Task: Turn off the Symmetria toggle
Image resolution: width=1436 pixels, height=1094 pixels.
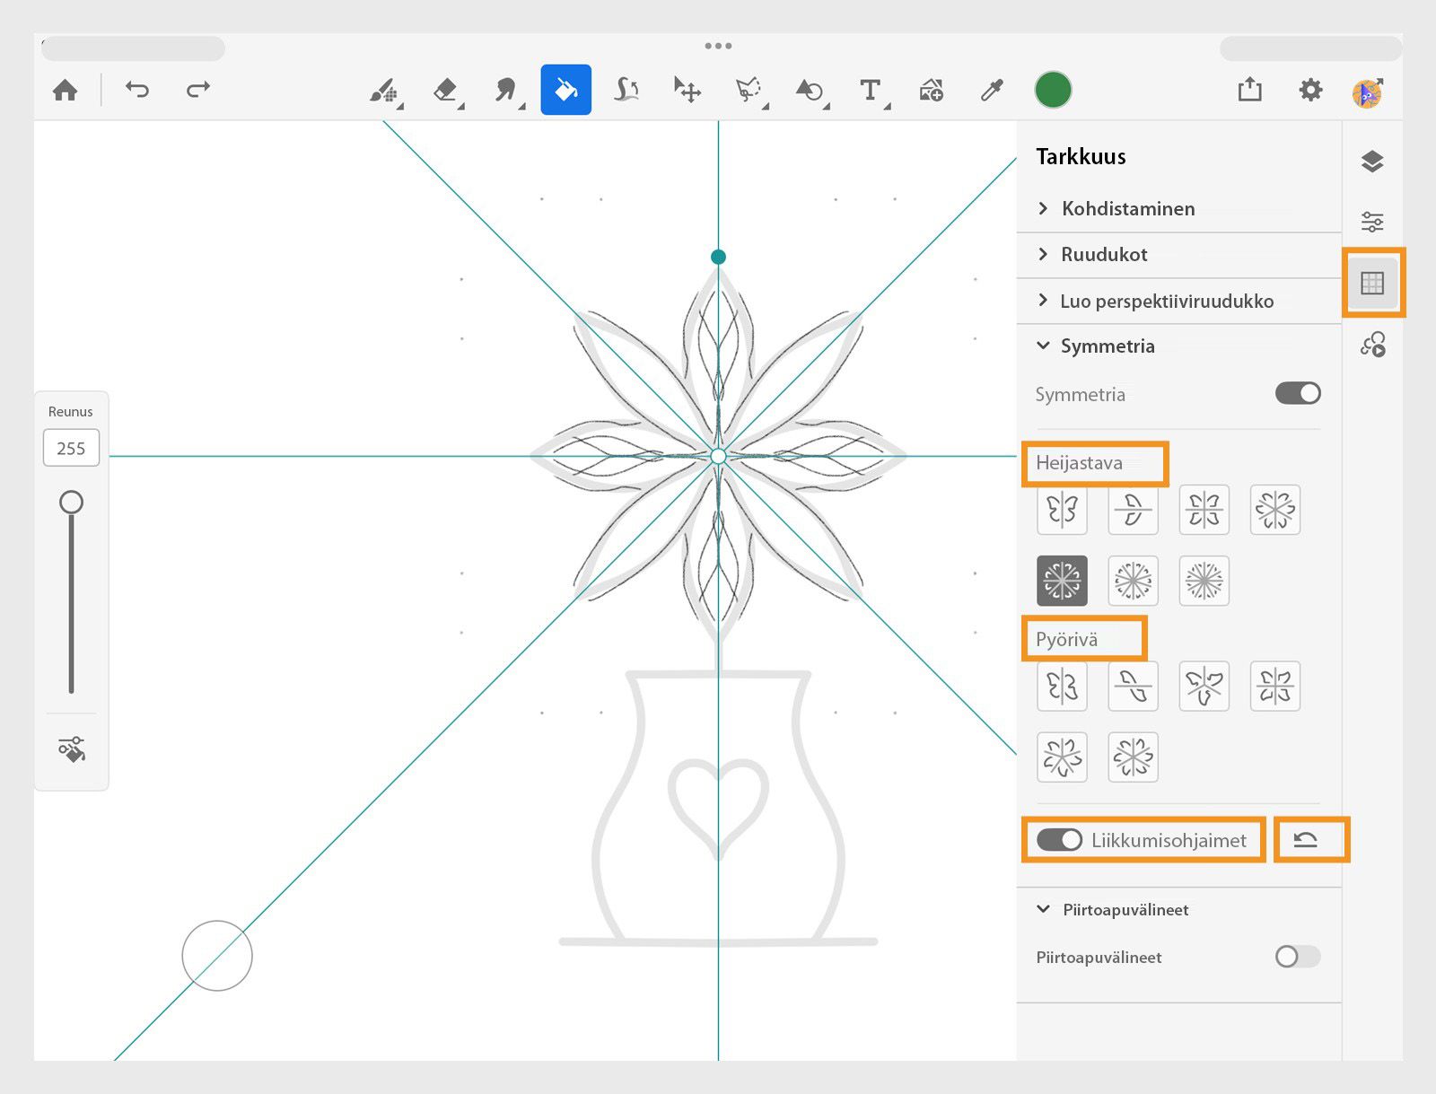Action: click(x=1298, y=393)
